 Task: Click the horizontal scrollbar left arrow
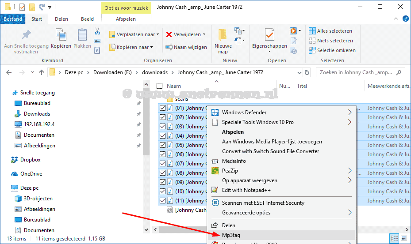pyautogui.click(x=155, y=230)
